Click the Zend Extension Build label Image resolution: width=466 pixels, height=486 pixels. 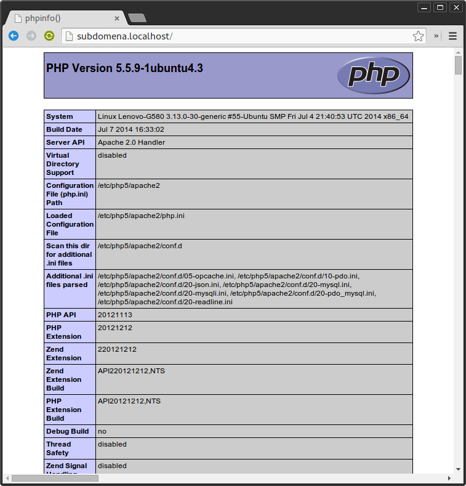(63, 379)
